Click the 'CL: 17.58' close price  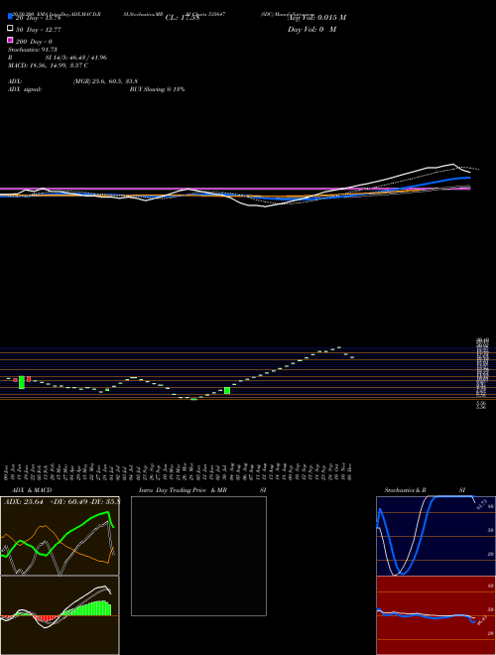point(183,18)
